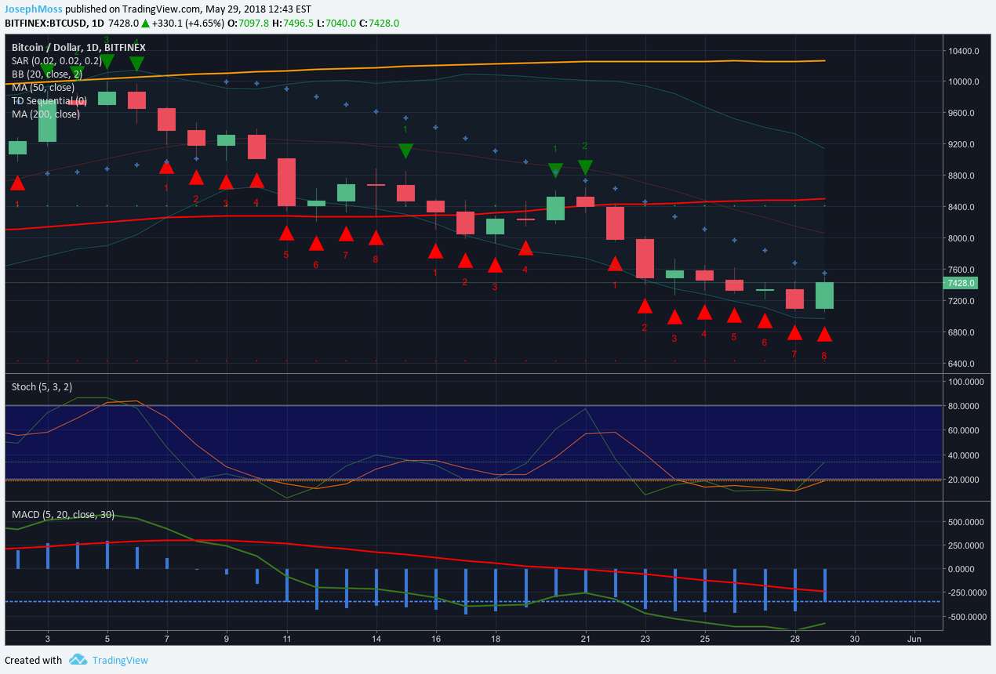Screen dimensions: 996x674
Task: Select the BB (20, close, 2) indicator label
Action: 46,74
